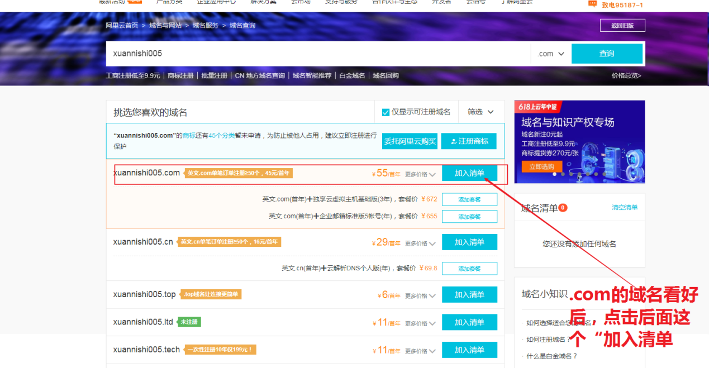
Task: Click the green 未注册 tag
Action: (189, 322)
